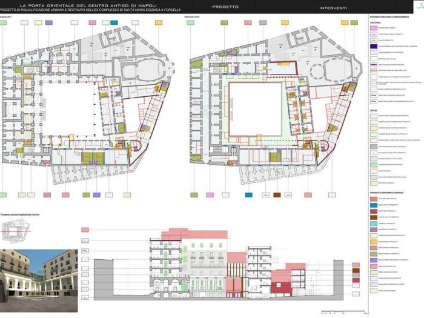The width and height of the screenshot is (424, 318).
Task: Click the dark purple swatch in structural legend
Action: (x=374, y=46)
